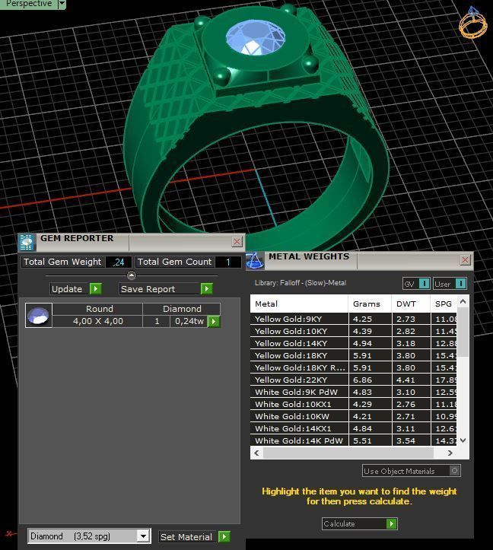This screenshot has height=550, width=493.
Task: Click scroll left arrow under metal table
Action: pos(256,453)
